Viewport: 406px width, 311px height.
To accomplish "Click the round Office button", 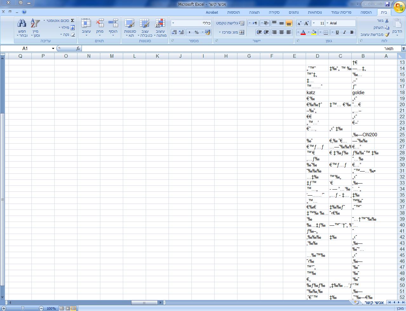I will (x=399, y=7).
